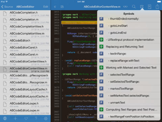
Task: Open the symbols list icon in toolbar
Action: tap(142, 7)
